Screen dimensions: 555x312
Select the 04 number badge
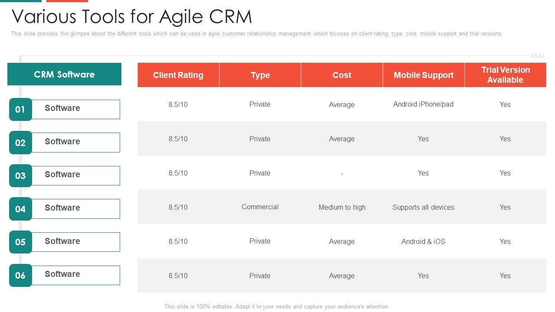(20, 209)
